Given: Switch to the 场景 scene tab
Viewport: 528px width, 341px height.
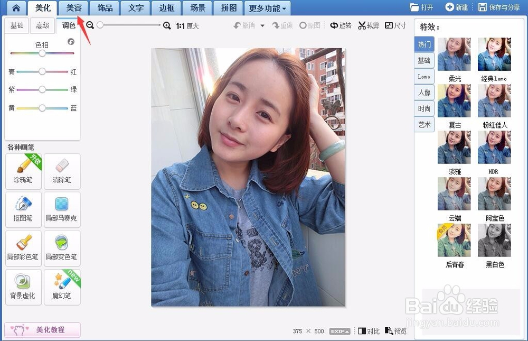Looking at the screenshot, I should [x=197, y=8].
